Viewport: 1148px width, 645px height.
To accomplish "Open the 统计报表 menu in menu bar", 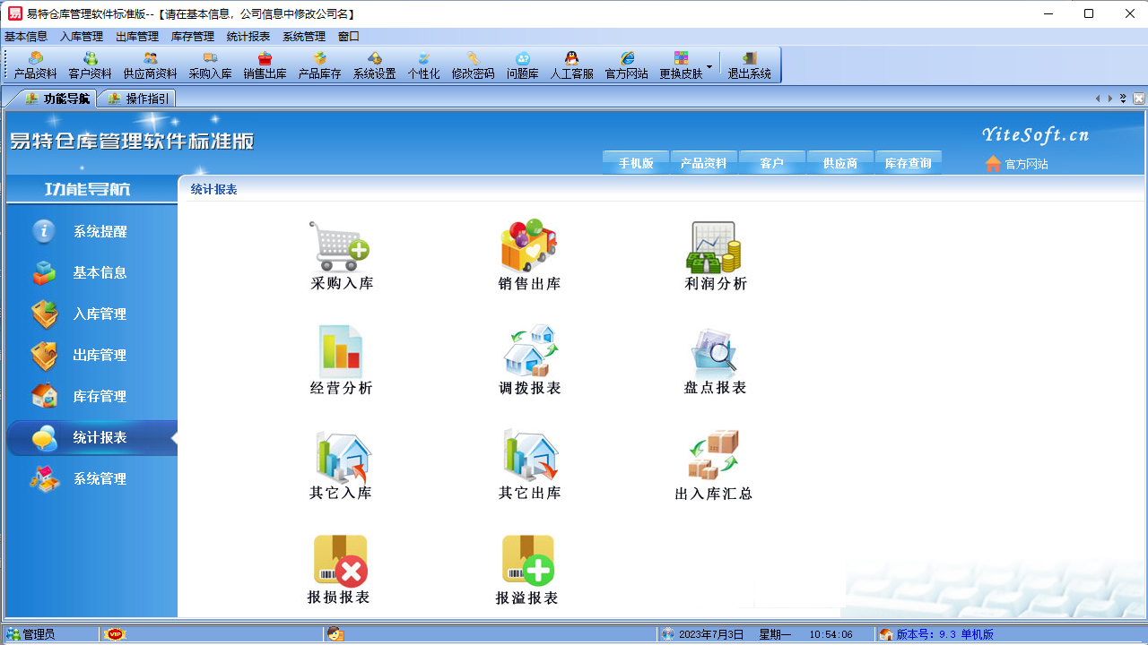I will [248, 37].
